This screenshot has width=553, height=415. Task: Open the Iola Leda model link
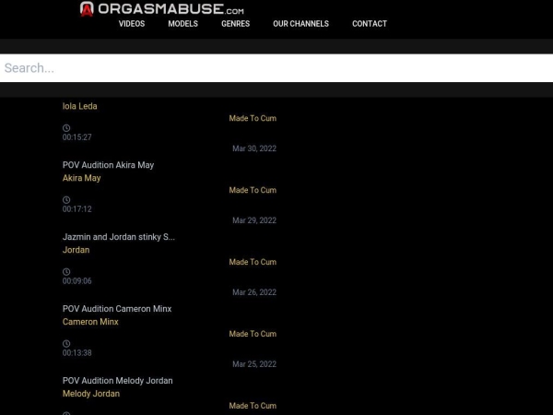[x=79, y=106]
